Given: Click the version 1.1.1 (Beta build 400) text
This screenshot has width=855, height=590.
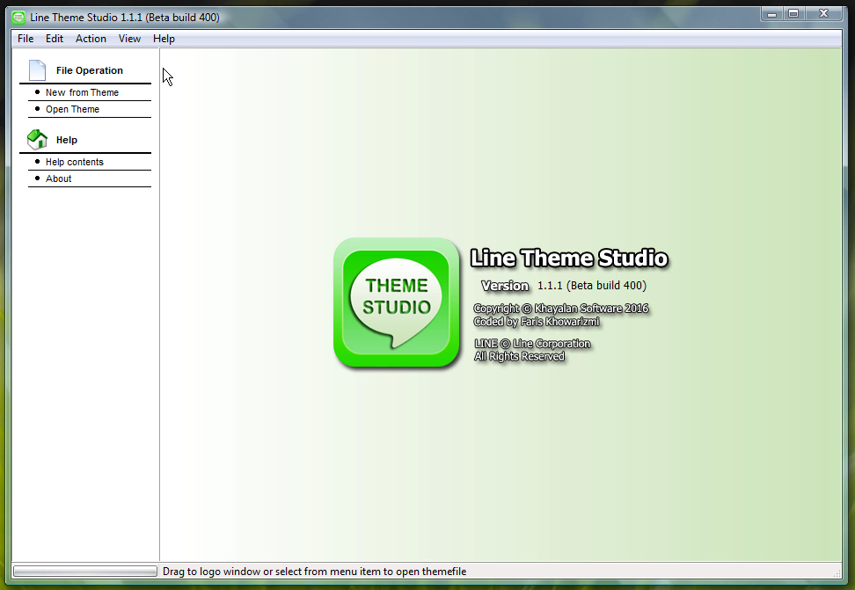Looking at the screenshot, I should coord(592,285).
